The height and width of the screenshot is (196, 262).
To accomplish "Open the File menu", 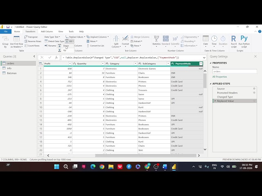I will coord(6,31).
